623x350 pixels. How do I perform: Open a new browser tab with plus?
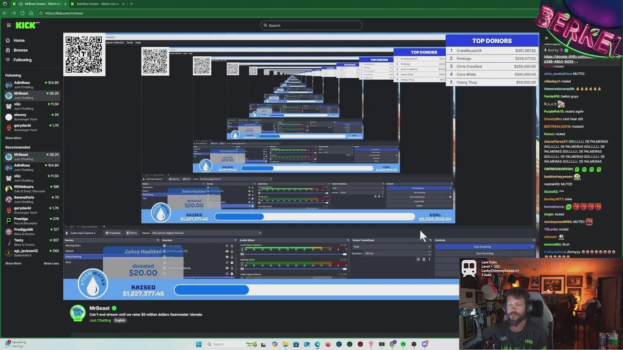coord(131,4)
